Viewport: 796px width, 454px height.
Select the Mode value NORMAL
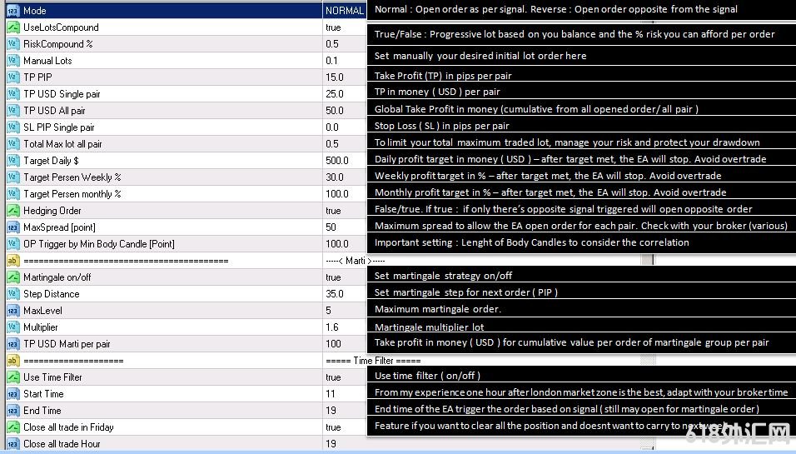click(344, 11)
